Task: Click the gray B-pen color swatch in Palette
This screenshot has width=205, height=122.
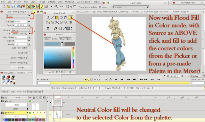Action: (70, 44)
